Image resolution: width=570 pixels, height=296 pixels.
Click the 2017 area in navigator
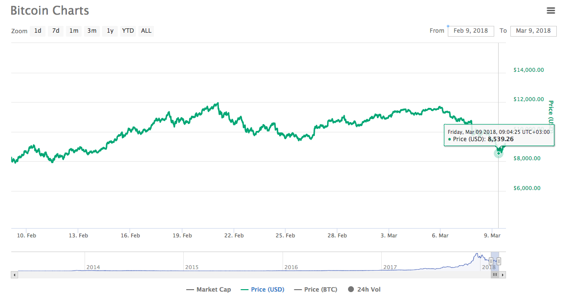390,267
